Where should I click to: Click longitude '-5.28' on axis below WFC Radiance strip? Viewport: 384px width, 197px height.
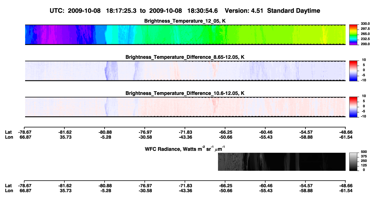[x=106, y=191]
